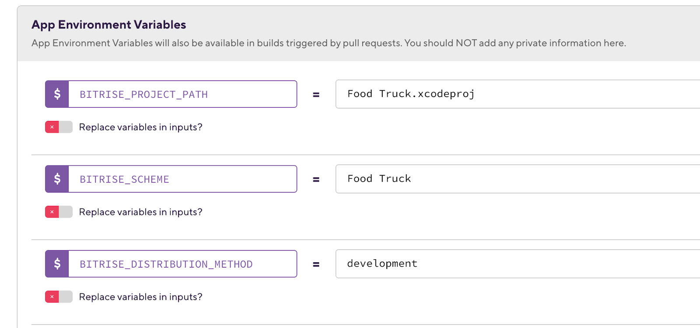Viewport: 700px width, 328px height.
Task: Click the dollar icon beside BITRISE_PROJECT_PATH
Action: tap(57, 94)
